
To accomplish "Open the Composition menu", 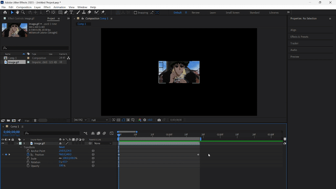I will tap(24, 7).
